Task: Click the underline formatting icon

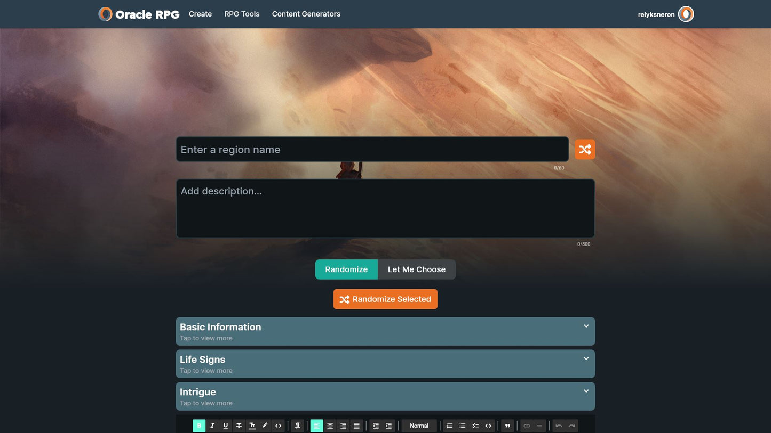Action: 226,426
